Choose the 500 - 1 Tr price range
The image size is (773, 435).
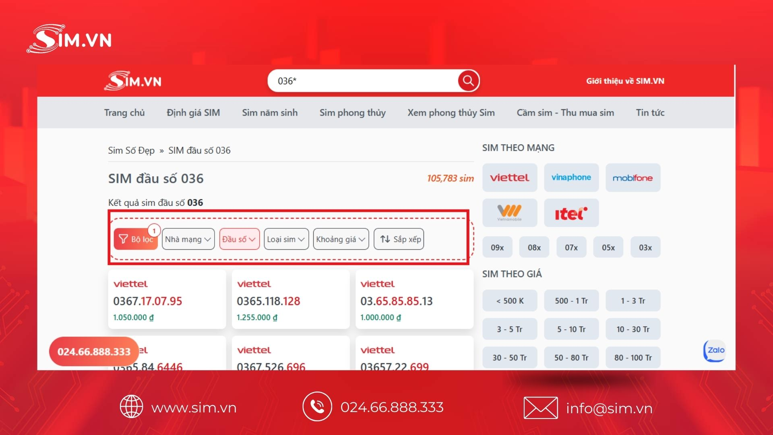click(x=571, y=300)
